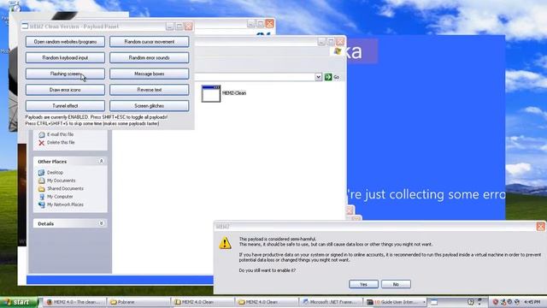
Task: Switch to 'MEMZ 4.0 - The clean...' taskbar item
Action: (74, 302)
